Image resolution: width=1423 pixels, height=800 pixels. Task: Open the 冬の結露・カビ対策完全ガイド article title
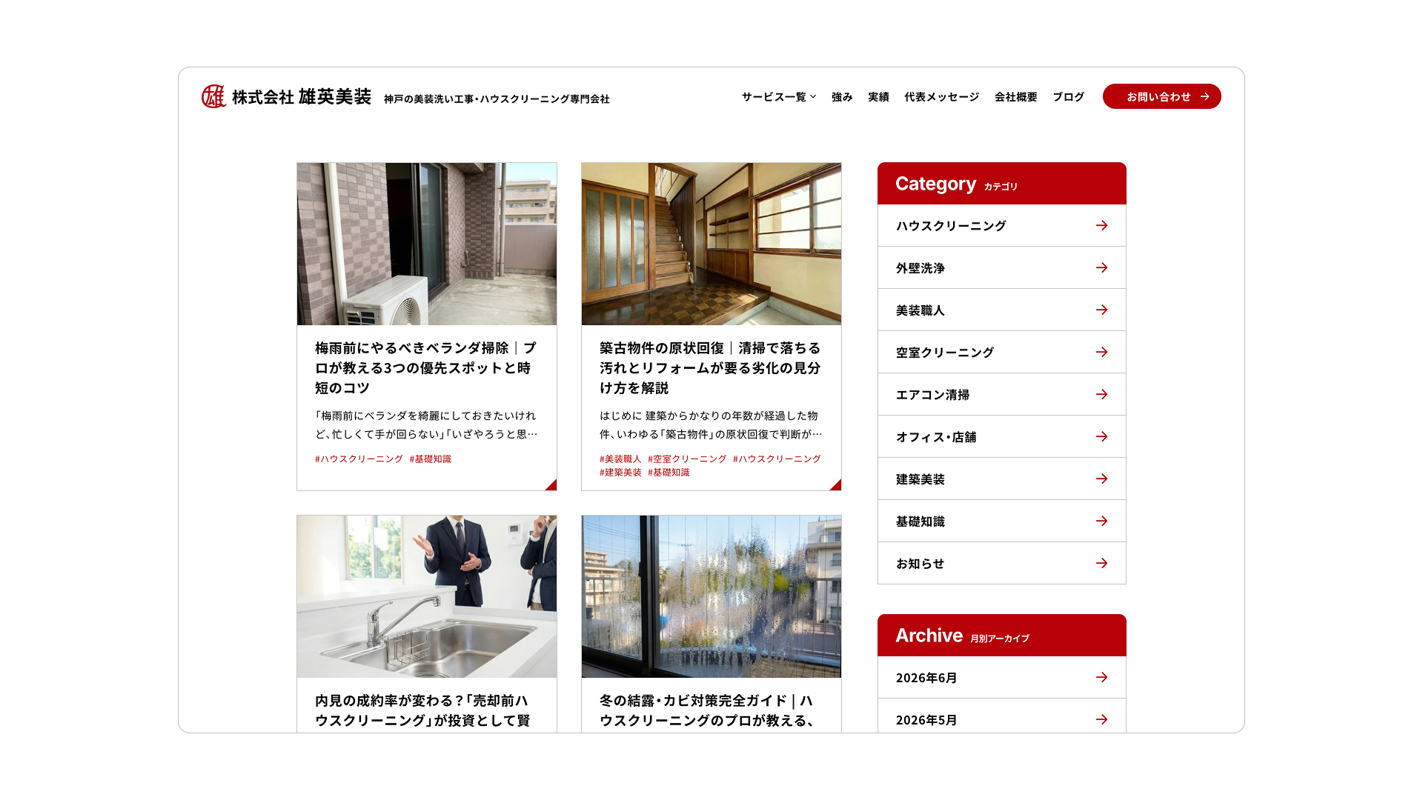[708, 711]
